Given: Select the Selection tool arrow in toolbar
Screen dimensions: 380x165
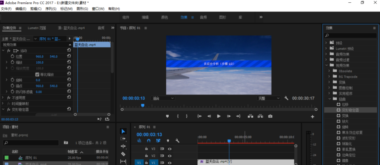Looking at the screenshot, I should click(x=123, y=131).
